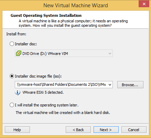
Task: Click the Install from label
Action: [x=16, y=34]
